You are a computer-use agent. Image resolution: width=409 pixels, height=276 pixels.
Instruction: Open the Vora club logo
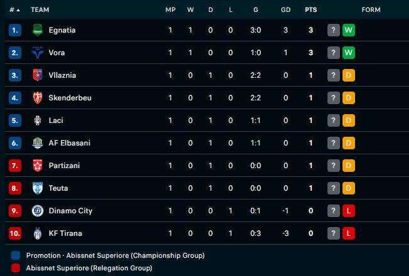point(38,53)
